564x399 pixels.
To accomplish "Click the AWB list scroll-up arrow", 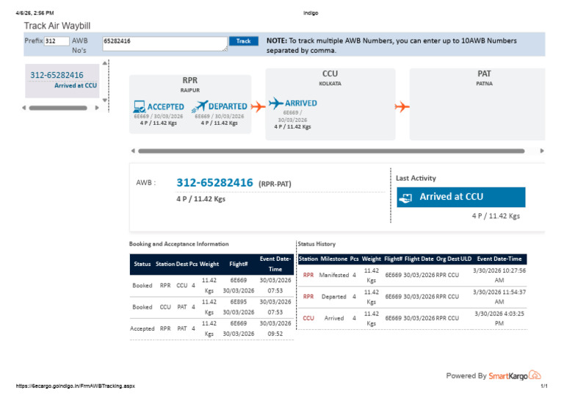I will (105, 63).
